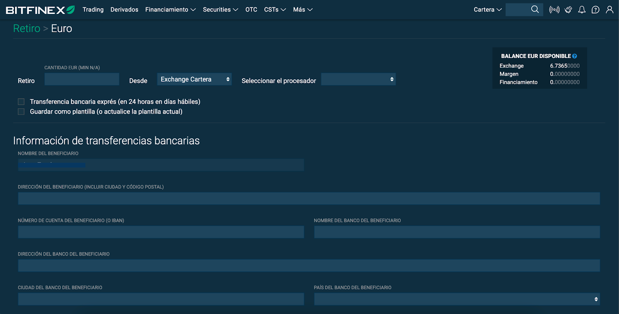This screenshot has width=619, height=314.
Task: Open the Exchange Cartera dropdown
Action: pos(194,79)
